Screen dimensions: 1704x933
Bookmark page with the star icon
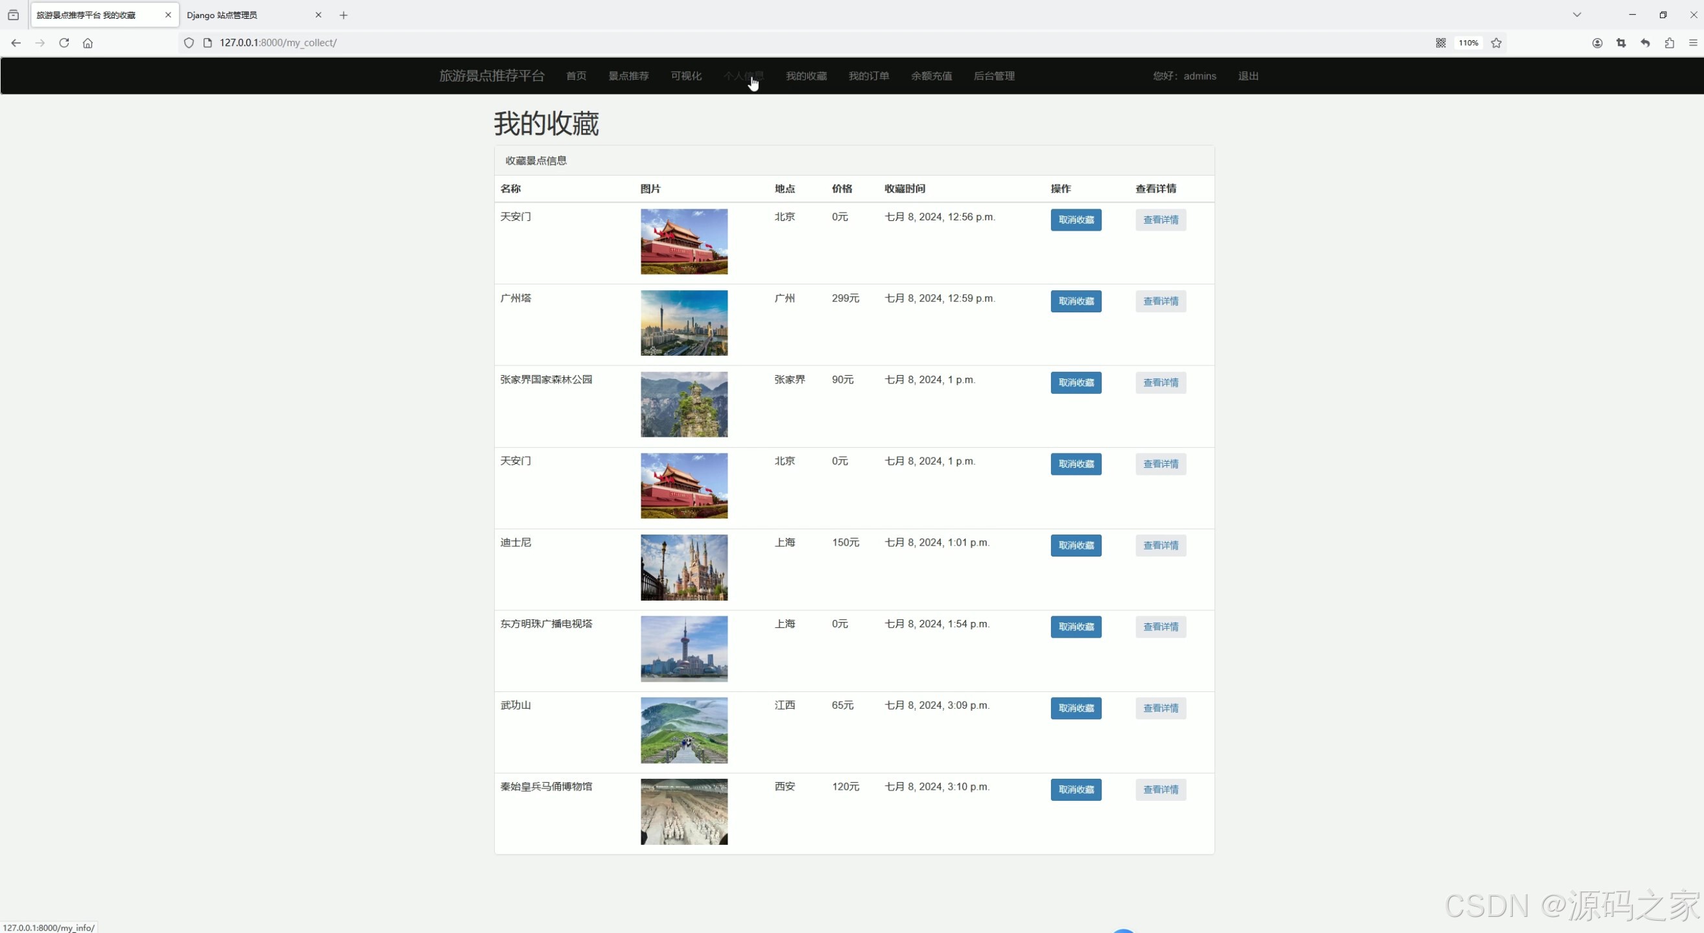tap(1497, 43)
